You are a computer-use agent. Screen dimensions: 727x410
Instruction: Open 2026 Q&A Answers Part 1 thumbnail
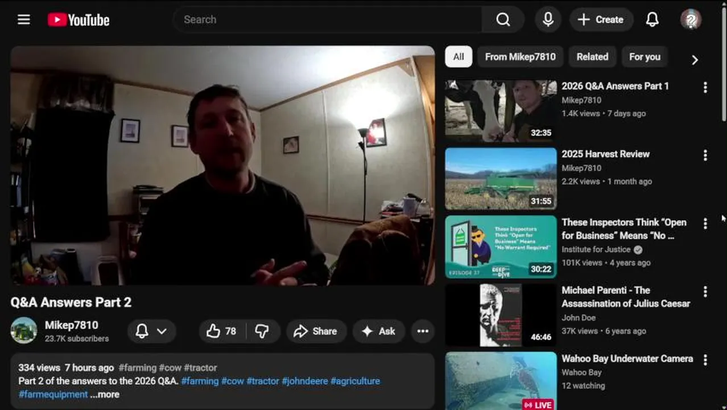coord(501,111)
